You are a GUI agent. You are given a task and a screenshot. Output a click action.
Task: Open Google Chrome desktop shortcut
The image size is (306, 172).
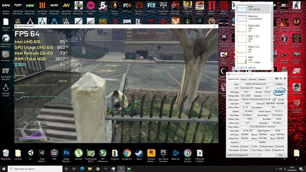point(127,155)
